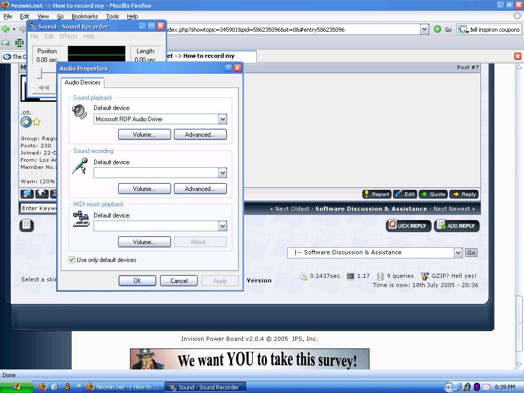Viewport: 524px width, 393px height.
Task: Click the Neowin.net taskbar button
Action: [x=123, y=387]
